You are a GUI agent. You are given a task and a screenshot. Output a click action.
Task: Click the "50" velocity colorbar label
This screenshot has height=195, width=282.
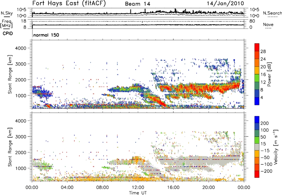point(263,137)
